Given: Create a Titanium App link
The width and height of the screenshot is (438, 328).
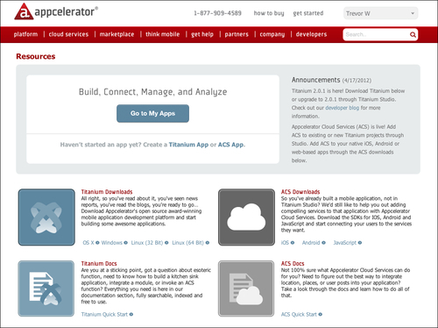Looking at the screenshot, I should click(188, 145).
